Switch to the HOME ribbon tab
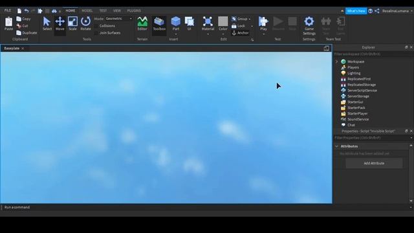The width and height of the screenshot is (414, 233). tap(71, 10)
